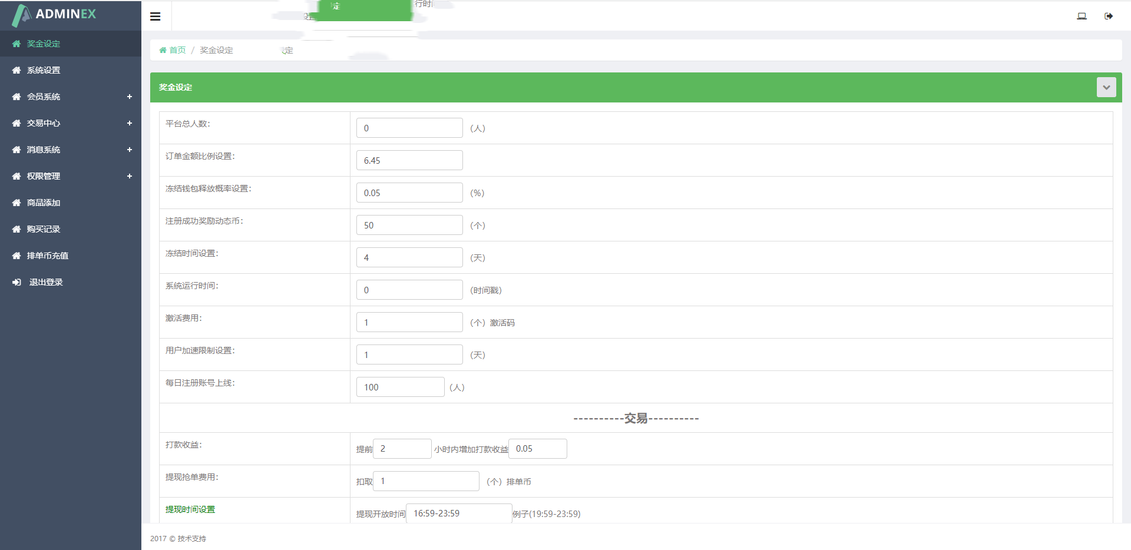Click the home icon beside 商品添加
Image resolution: width=1131 pixels, height=550 pixels.
coord(16,203)
